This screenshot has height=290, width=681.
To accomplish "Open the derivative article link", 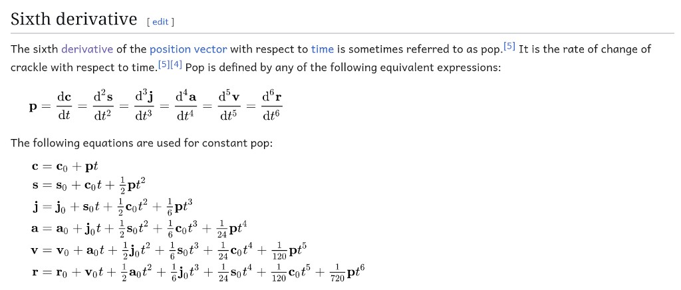I will [x=87, y=49].
